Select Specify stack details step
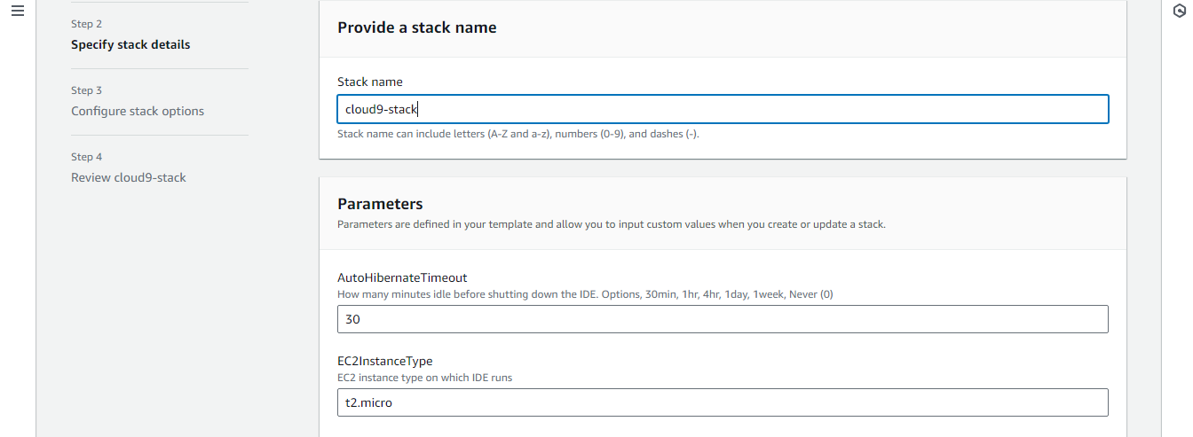1193x437 pixels. 130,44
